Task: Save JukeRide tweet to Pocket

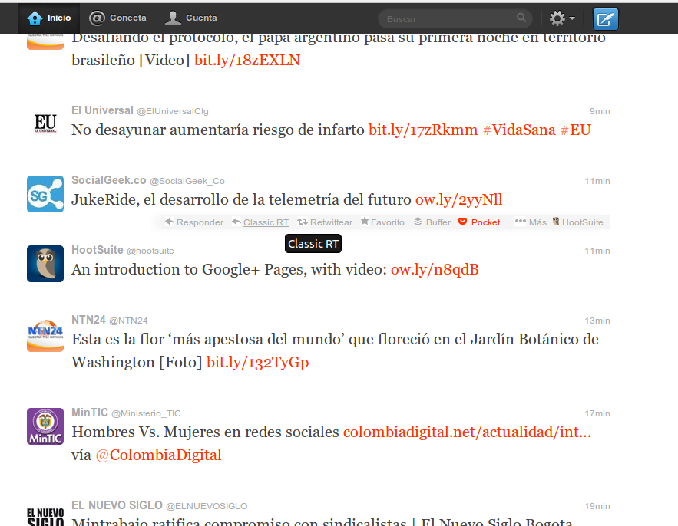Action: pos(479,222)
